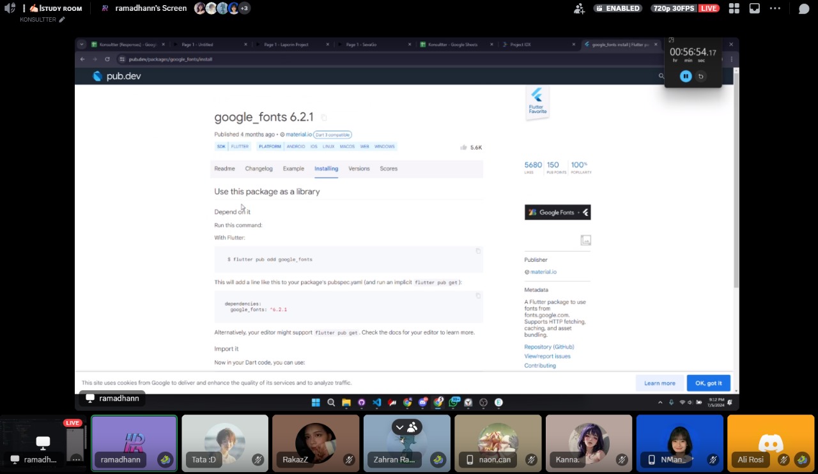Open File Explorer from taskbar
This screenshot has width=818, height=474.
pos(346,402)
